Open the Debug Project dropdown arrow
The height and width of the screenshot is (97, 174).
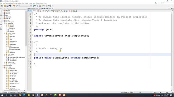(x=48, y=6)
